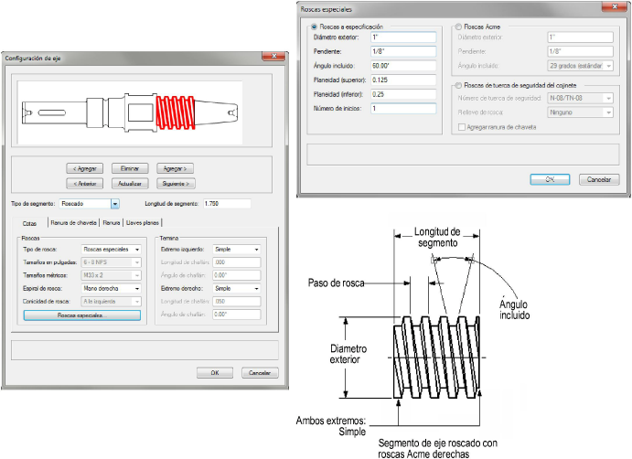Click Cancelar in Configuración de eje
632x459 pixels.
260,373
